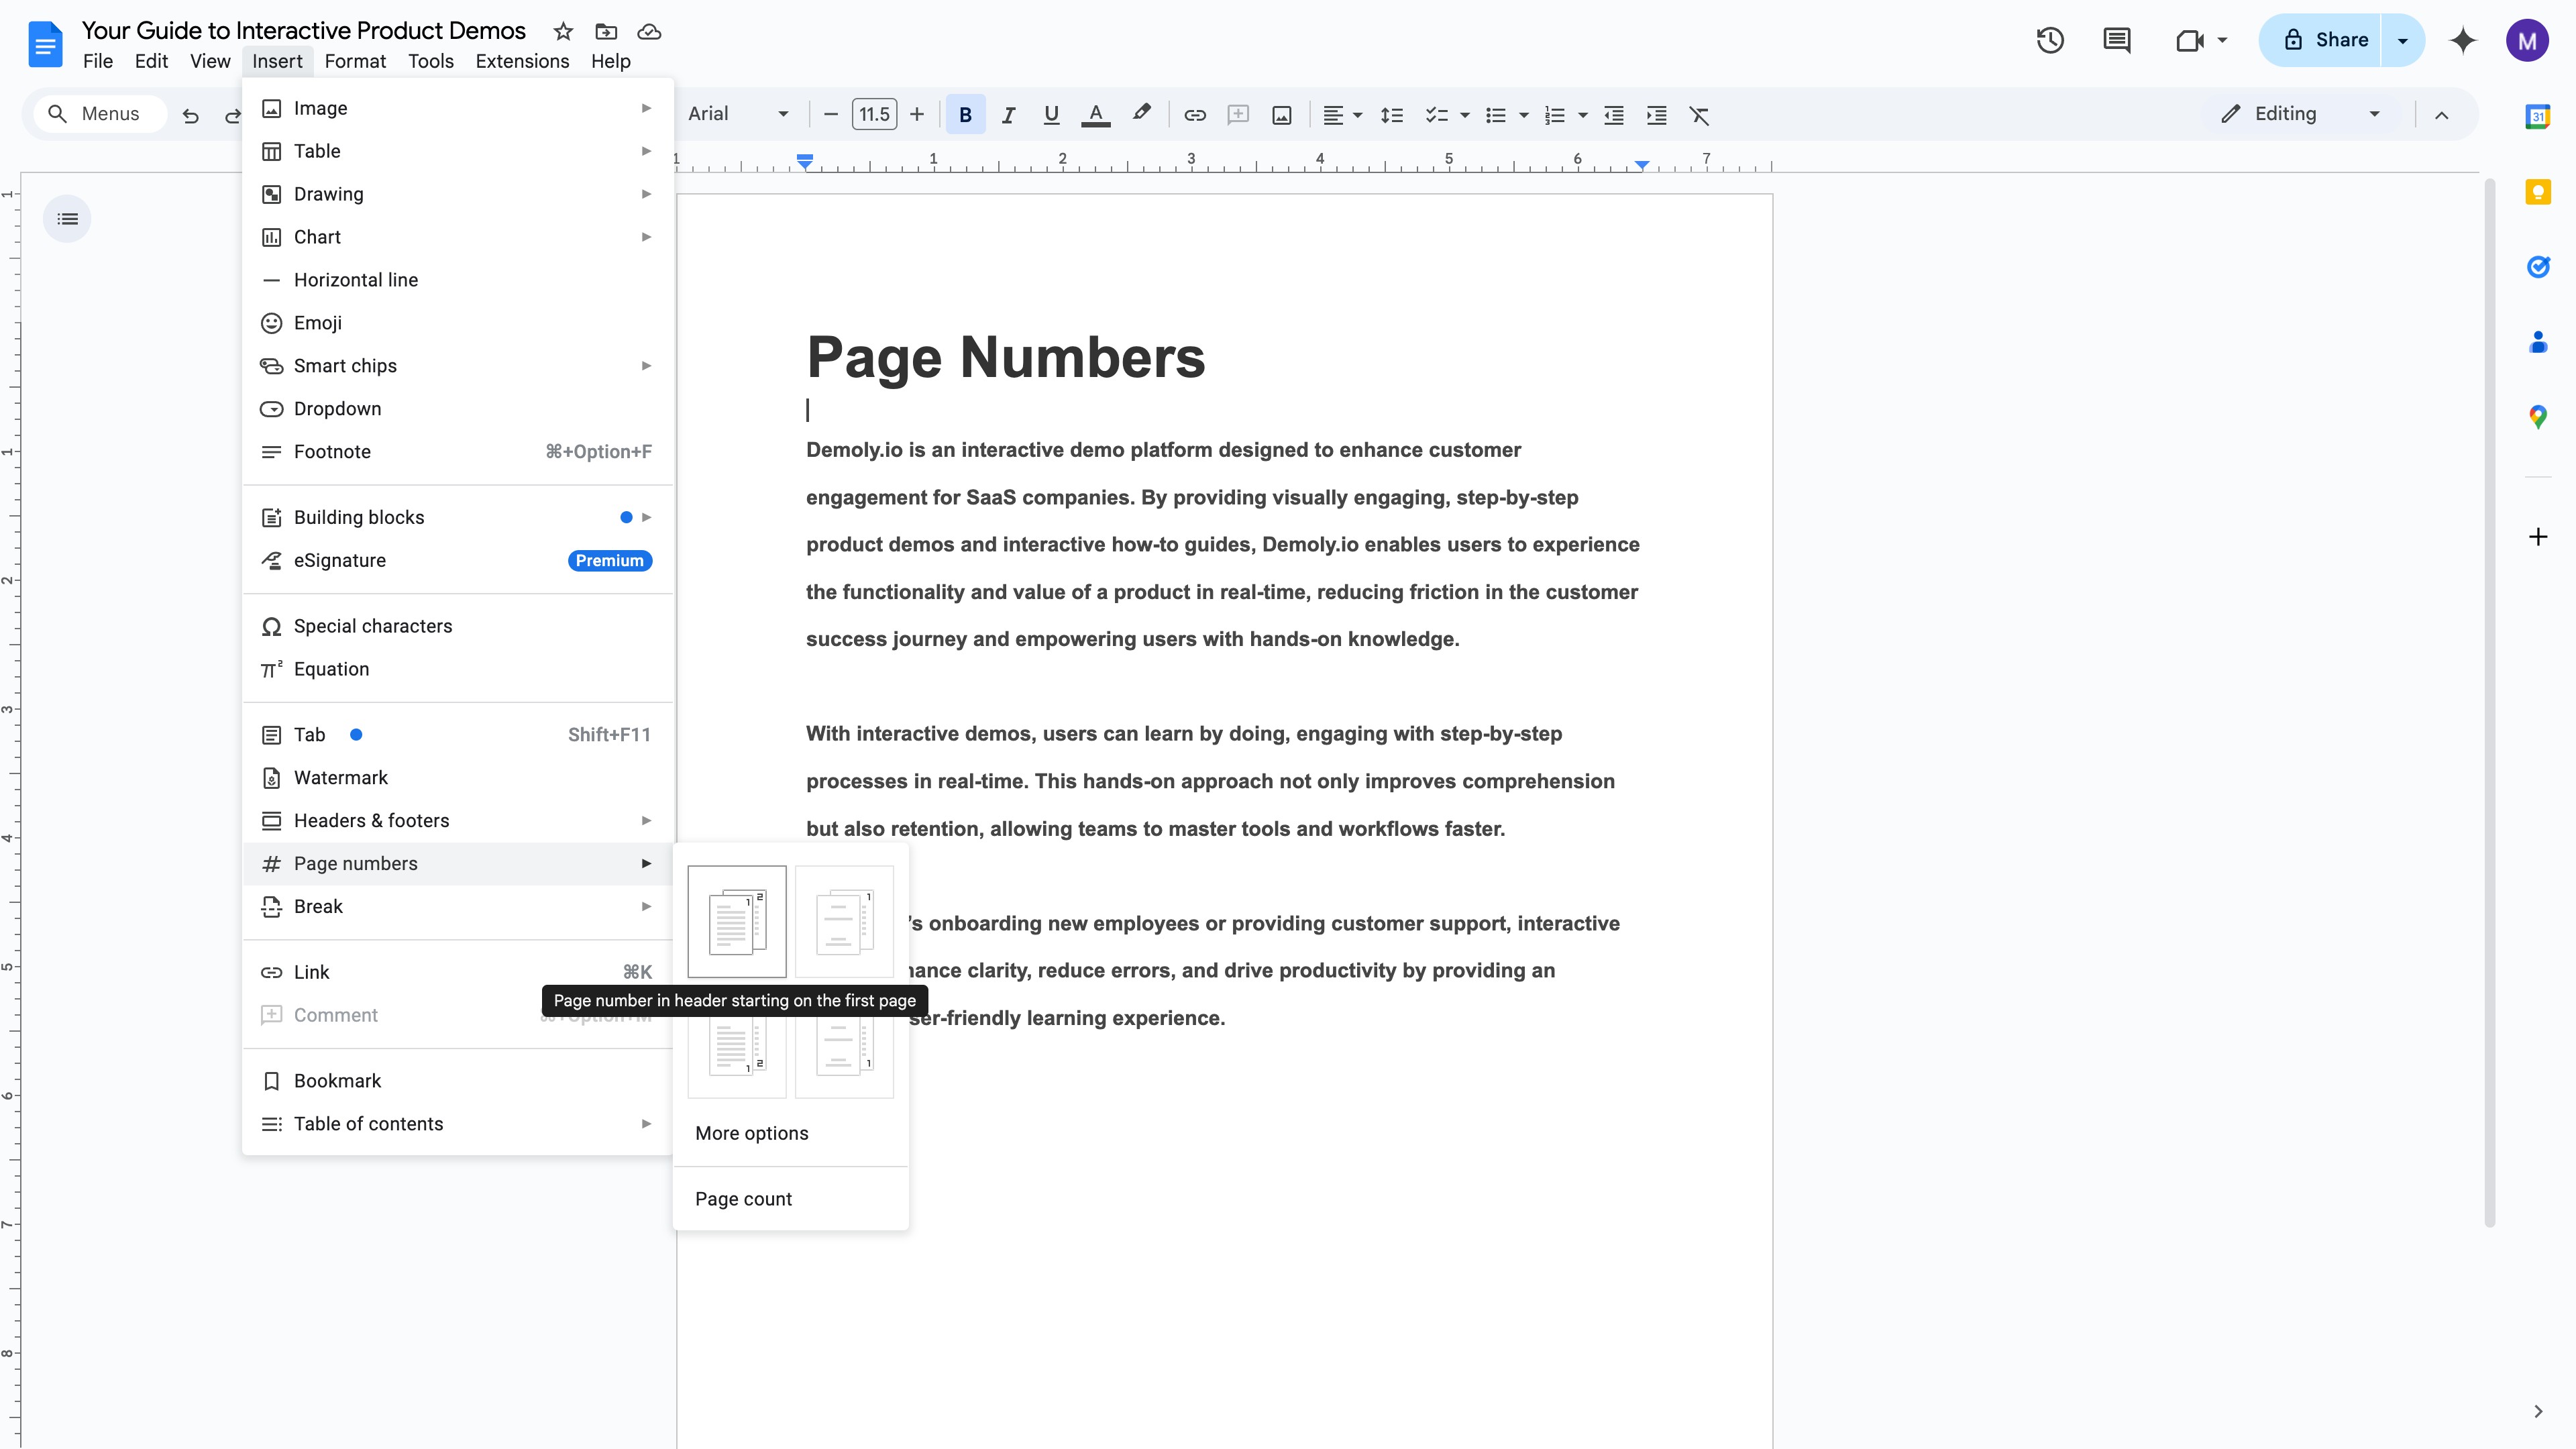Open line and paragraph spacing
The height and width of the screenshot is (1449, 2576).
[x=1391, y=115]
